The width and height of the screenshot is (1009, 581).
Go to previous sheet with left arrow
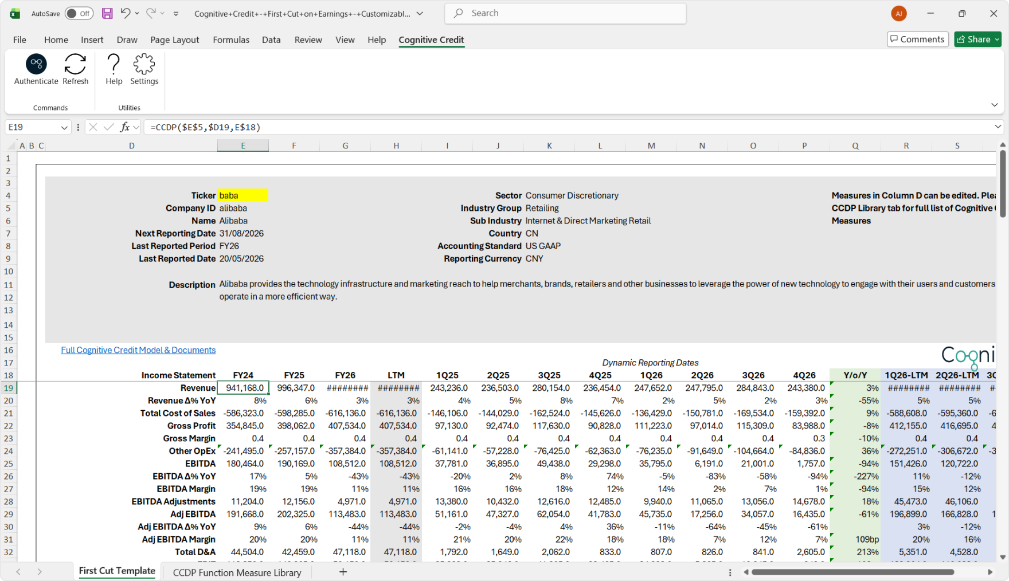click(x=18, y=572)
